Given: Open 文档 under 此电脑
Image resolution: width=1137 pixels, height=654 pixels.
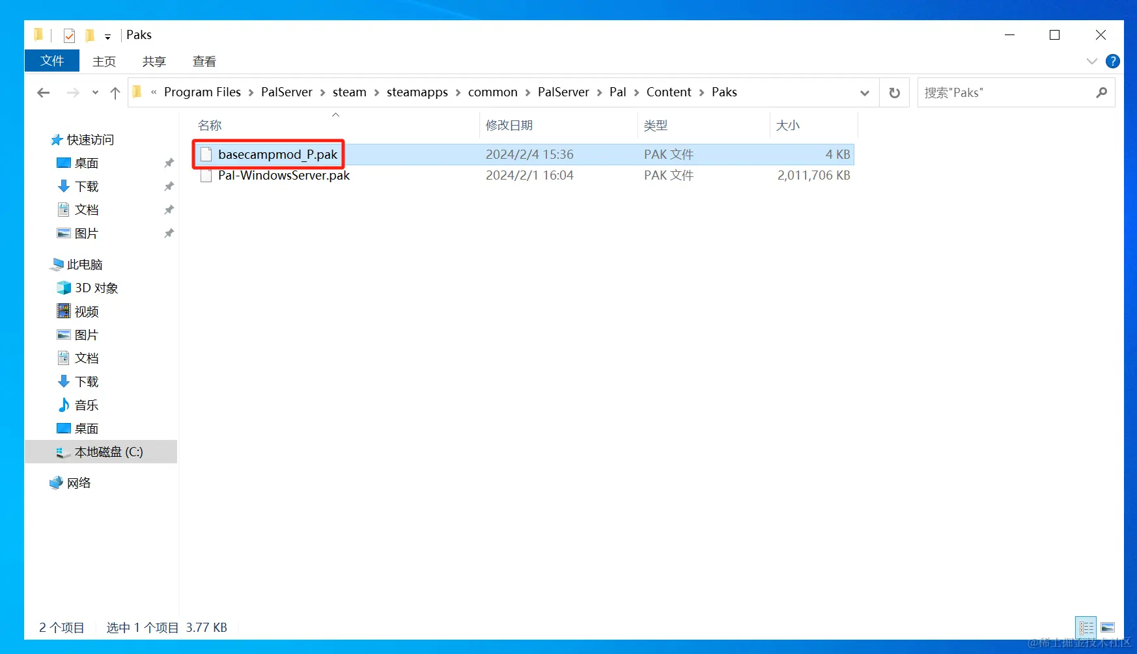Looking at the screenshot, I should point(87,358).
